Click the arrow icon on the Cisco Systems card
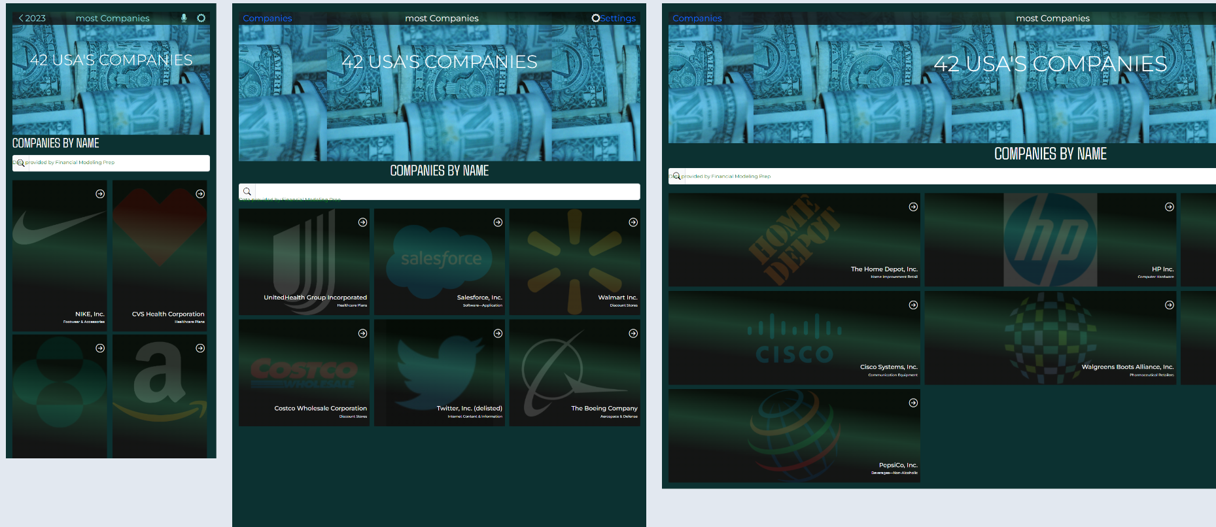This screenshot has height=527, width=1216. (913, 305)
